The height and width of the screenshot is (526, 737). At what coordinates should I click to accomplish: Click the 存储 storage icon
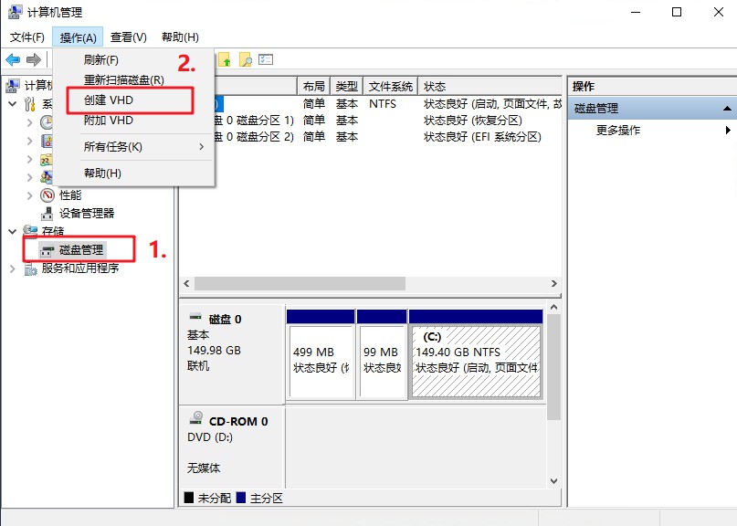[30, 231]
